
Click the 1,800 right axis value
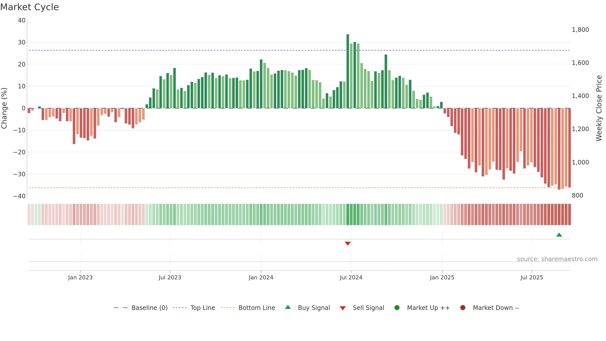(x=580, y=30)
